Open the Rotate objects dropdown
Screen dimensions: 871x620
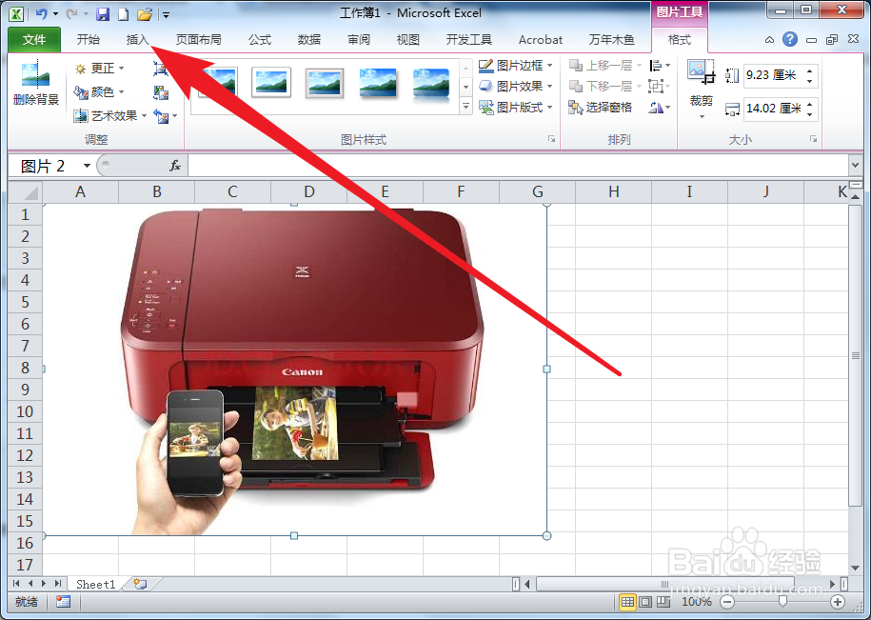click(x=660, y=108)
